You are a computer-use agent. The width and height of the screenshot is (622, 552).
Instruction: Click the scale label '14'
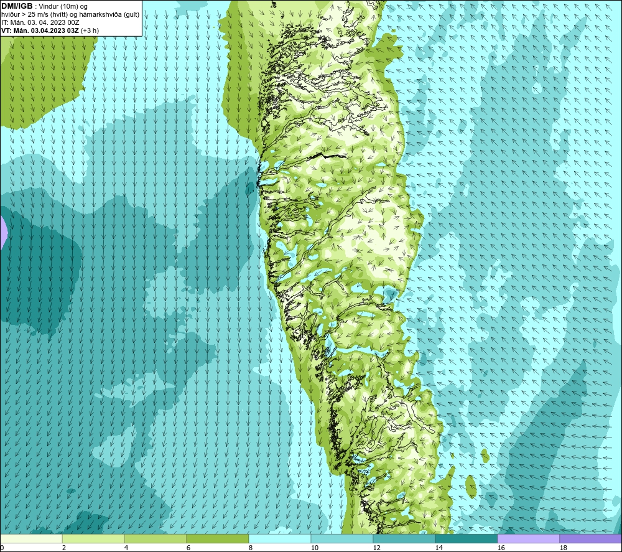439,548
